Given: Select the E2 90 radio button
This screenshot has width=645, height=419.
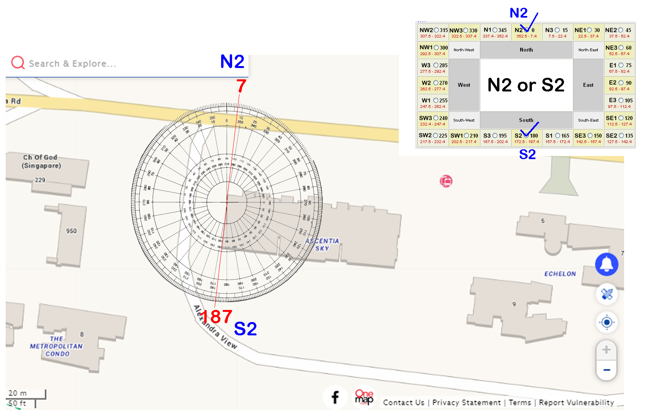Looking at the screenshot, I should [x=621, y=82].
